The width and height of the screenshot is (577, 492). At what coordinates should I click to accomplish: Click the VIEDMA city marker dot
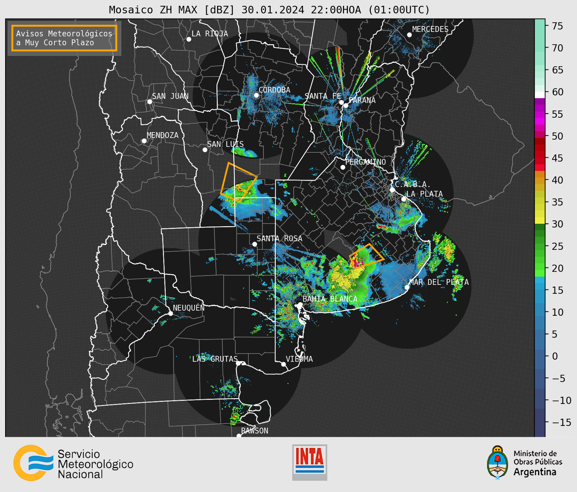[284, 364]
